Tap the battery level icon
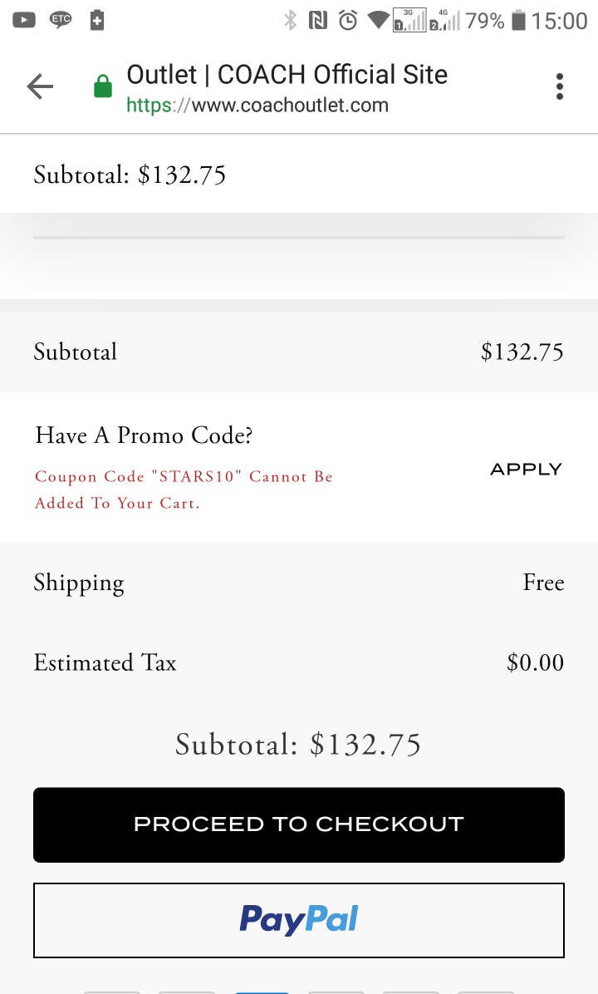598x994 pixels. point(518,20)
